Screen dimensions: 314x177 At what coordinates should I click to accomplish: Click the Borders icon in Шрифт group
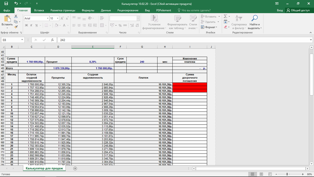tap(46, 25)
